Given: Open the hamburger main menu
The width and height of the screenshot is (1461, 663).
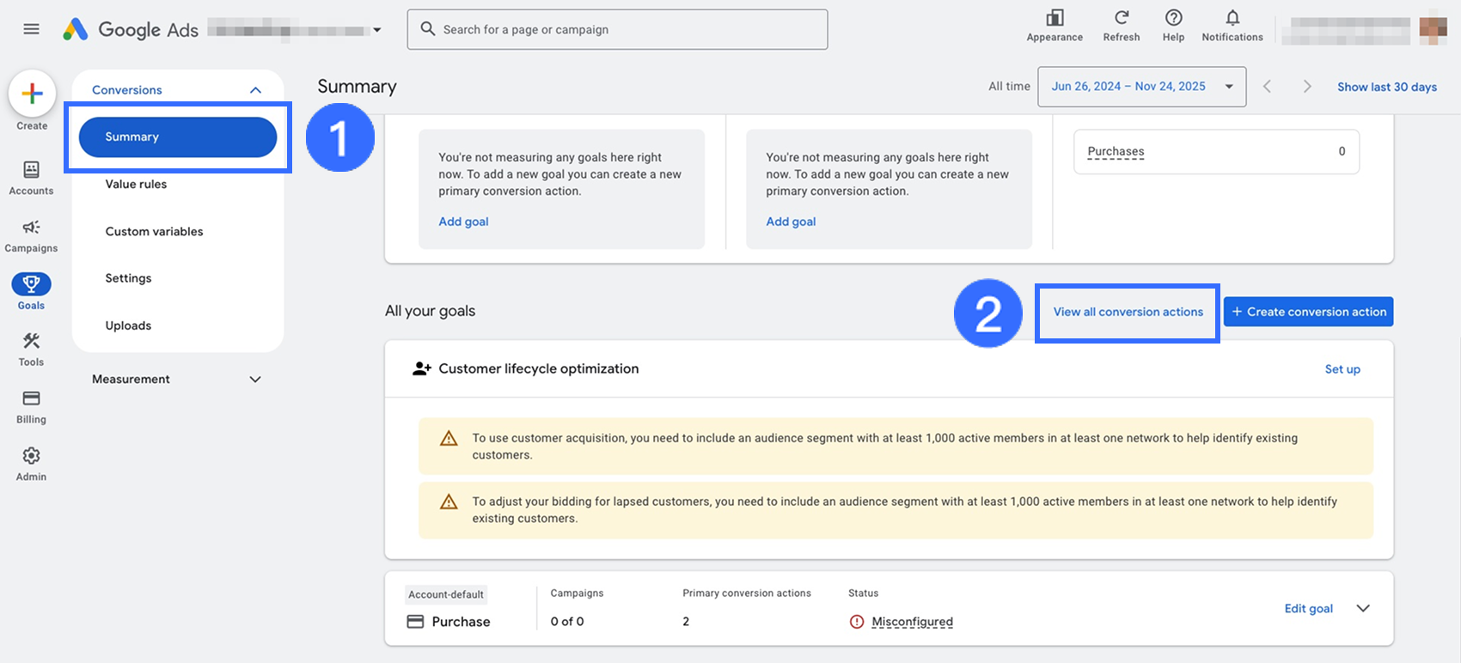Looking at the screenshot, I should 32,29.
